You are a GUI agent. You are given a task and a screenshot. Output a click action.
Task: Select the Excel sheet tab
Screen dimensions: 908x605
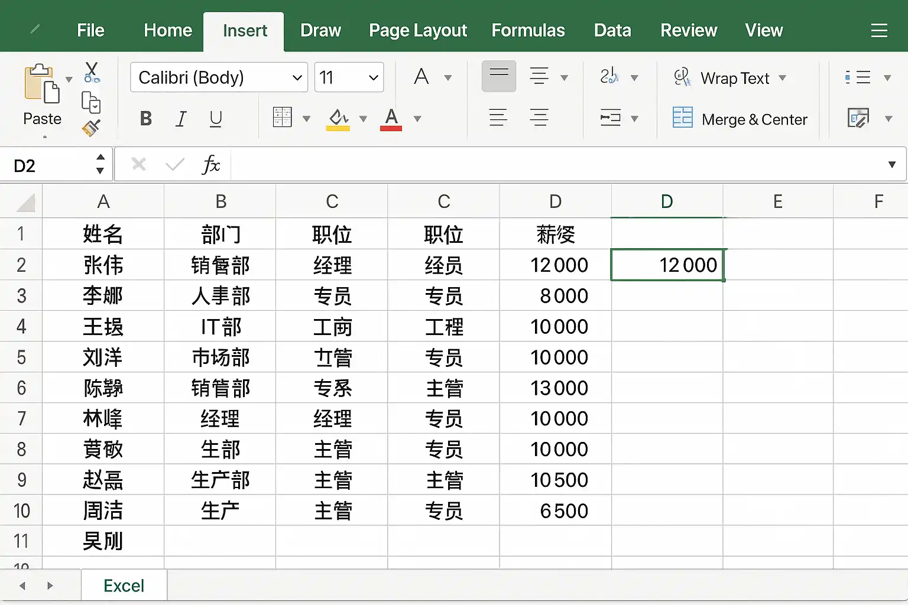(x=124, y=586)
